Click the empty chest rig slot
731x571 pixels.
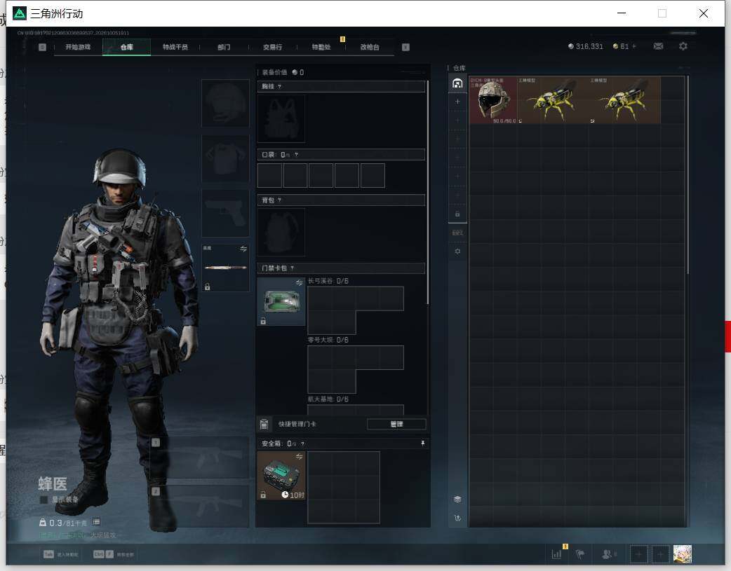[x=281, y=118]
